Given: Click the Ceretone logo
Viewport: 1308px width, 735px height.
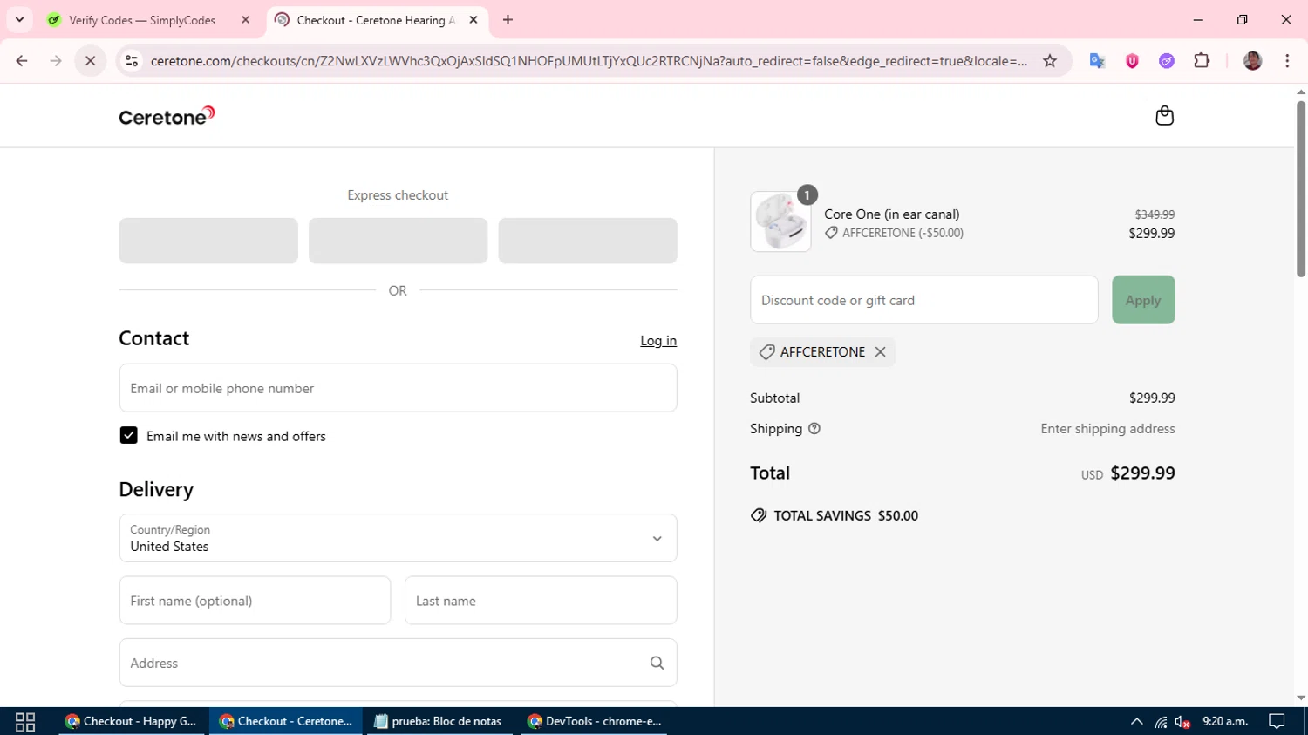Looking at the screenshot, I should tap(167, 116).
